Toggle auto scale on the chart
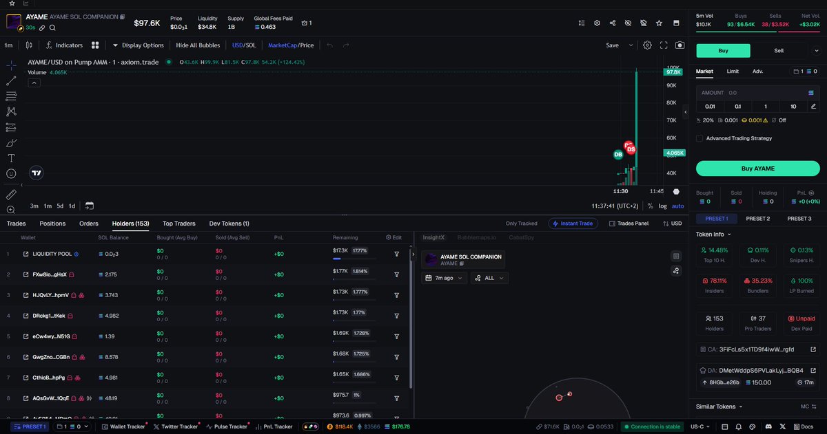The image size is (827, 434). click(x=677, y=206)
